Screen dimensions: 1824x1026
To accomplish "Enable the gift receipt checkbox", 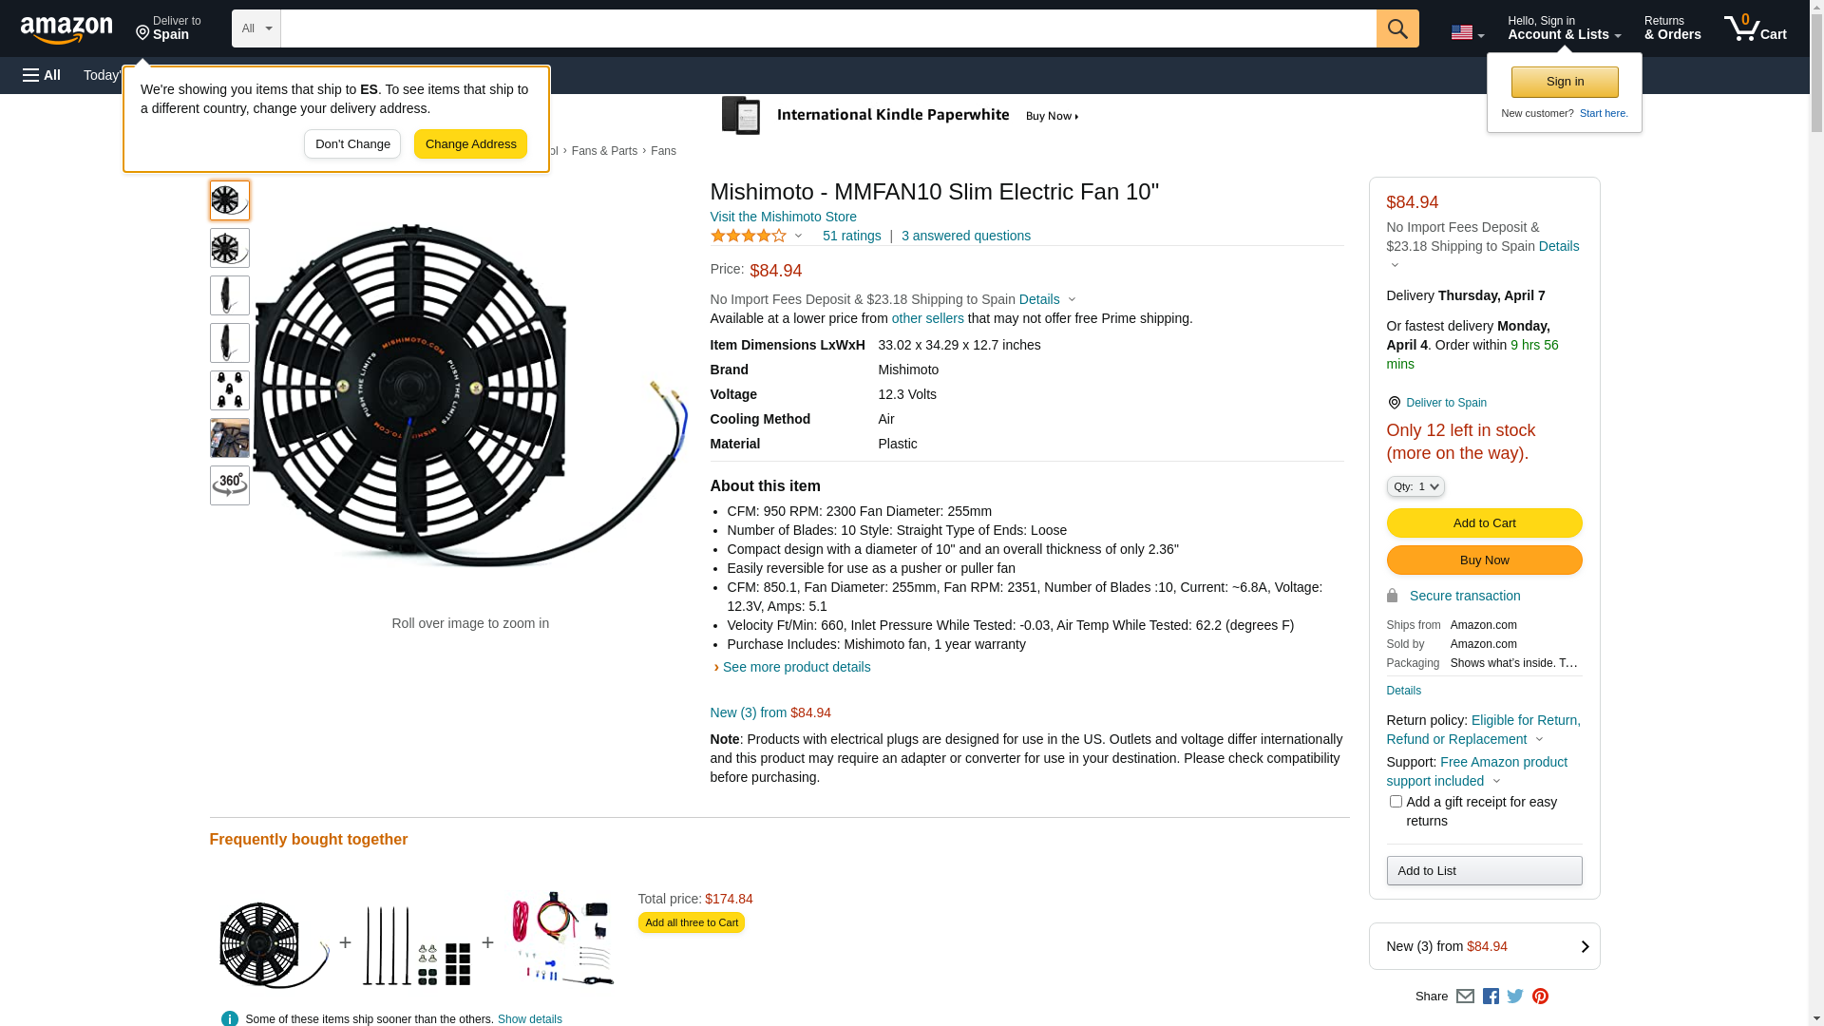I will 1396,802.
